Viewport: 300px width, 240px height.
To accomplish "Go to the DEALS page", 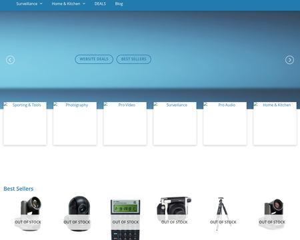I will tap(100, 4).
